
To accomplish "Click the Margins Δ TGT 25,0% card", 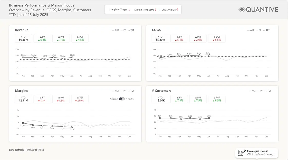I will coord(80,99).
